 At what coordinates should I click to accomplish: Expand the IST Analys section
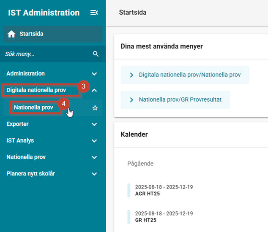[94, 141]
